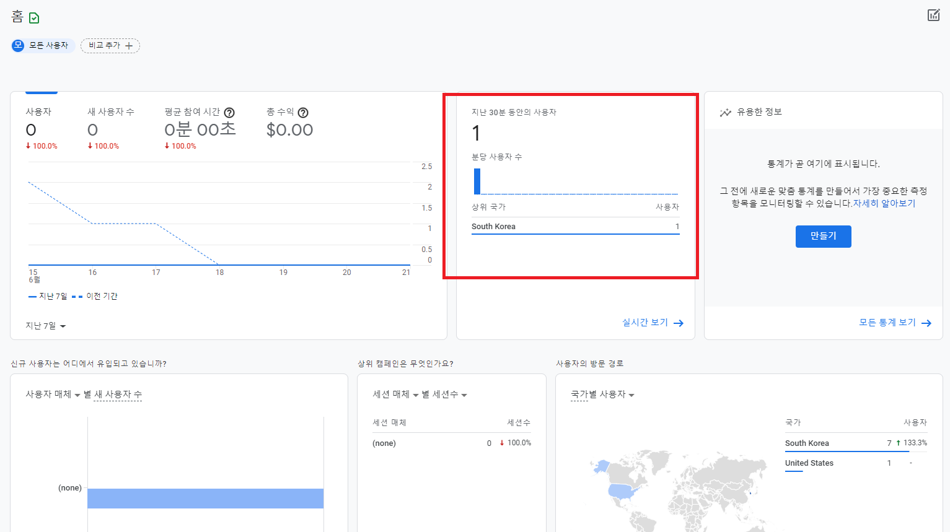The image size is (950, 532).
Task: Select the 평균 참여 시간 metric tab
Action: click(200, 128)
